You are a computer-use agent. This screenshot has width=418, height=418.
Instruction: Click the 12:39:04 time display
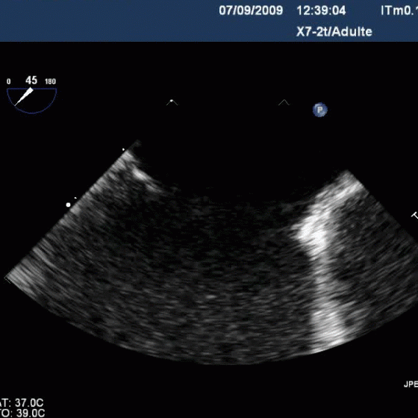coord(321,10)
